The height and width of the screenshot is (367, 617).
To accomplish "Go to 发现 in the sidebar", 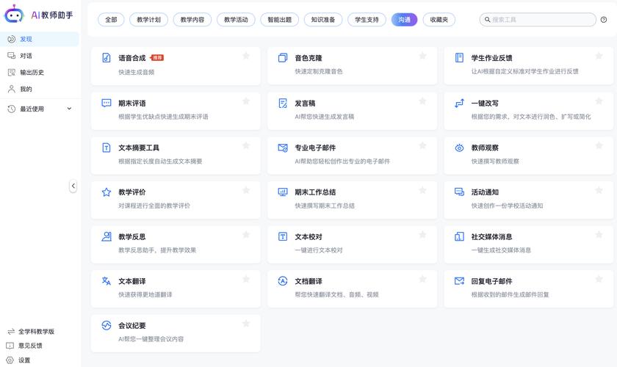I will click(x=40, y=39).
